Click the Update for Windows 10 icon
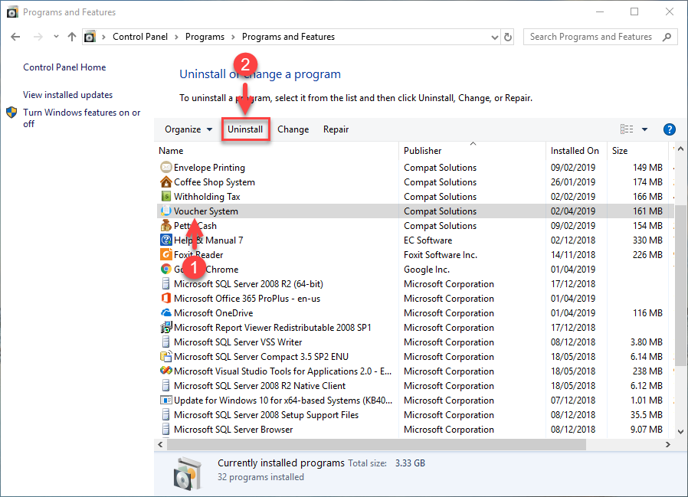This screenshot has height=497, width=688. click(x=165, y=400)
